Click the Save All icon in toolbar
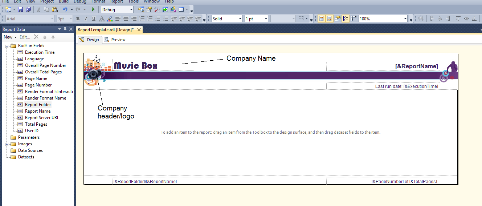The image size is (482, 206). tap(28, 9)
